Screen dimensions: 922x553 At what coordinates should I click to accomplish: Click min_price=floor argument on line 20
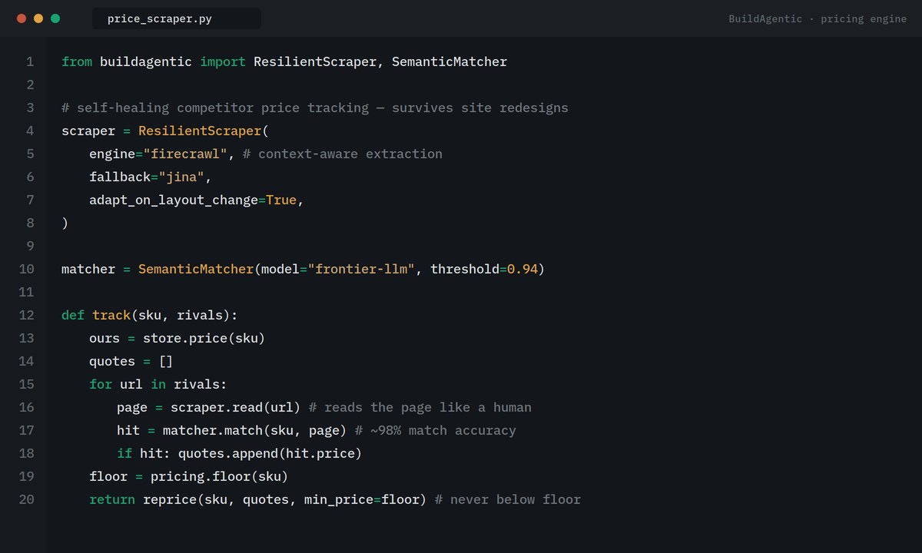(x=362, y=499)
